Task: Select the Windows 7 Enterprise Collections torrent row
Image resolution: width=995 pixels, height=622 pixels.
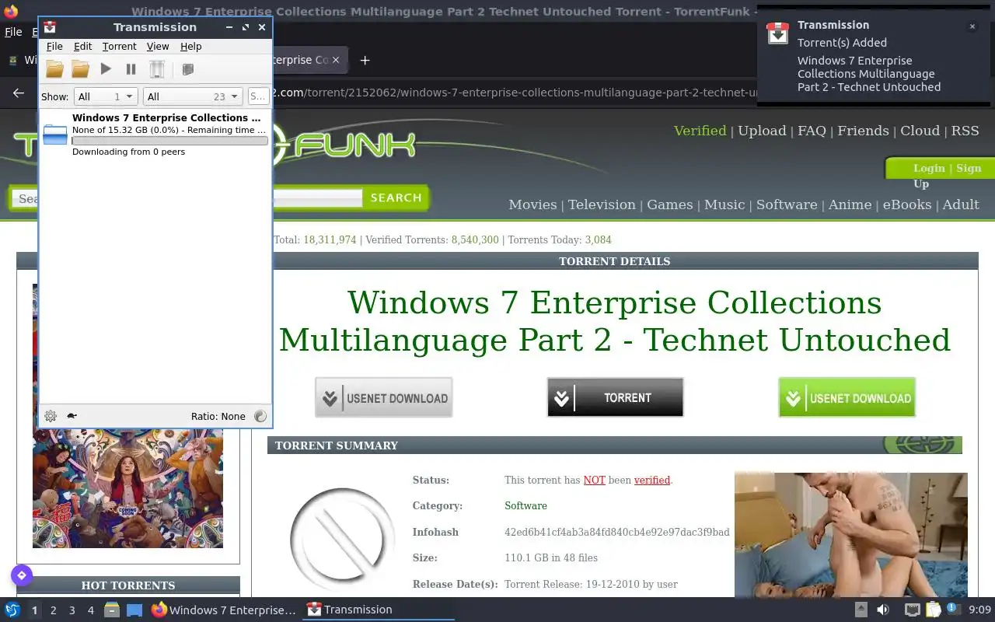Action: pyautogui.click(x=155, y=135)
